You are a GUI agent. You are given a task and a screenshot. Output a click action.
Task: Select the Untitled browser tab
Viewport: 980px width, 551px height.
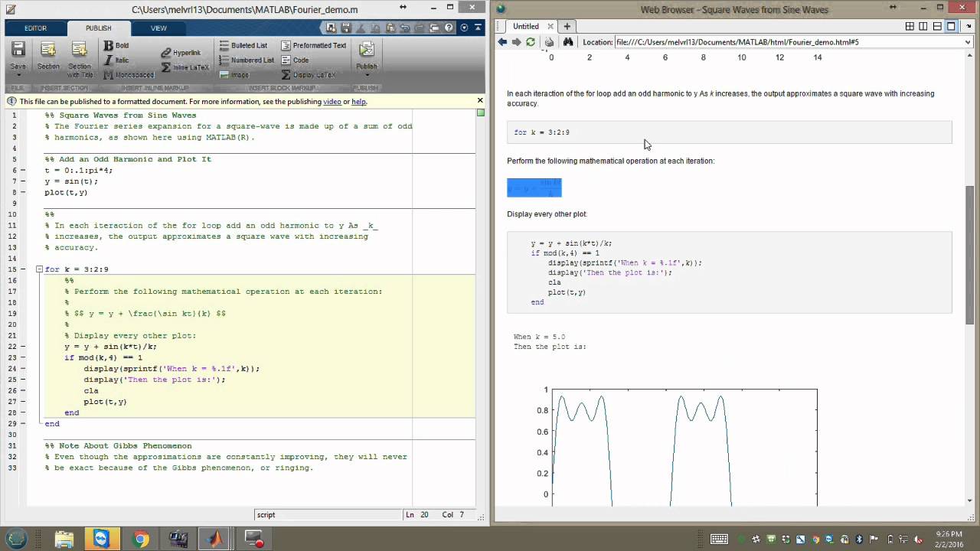coord(525,26)
